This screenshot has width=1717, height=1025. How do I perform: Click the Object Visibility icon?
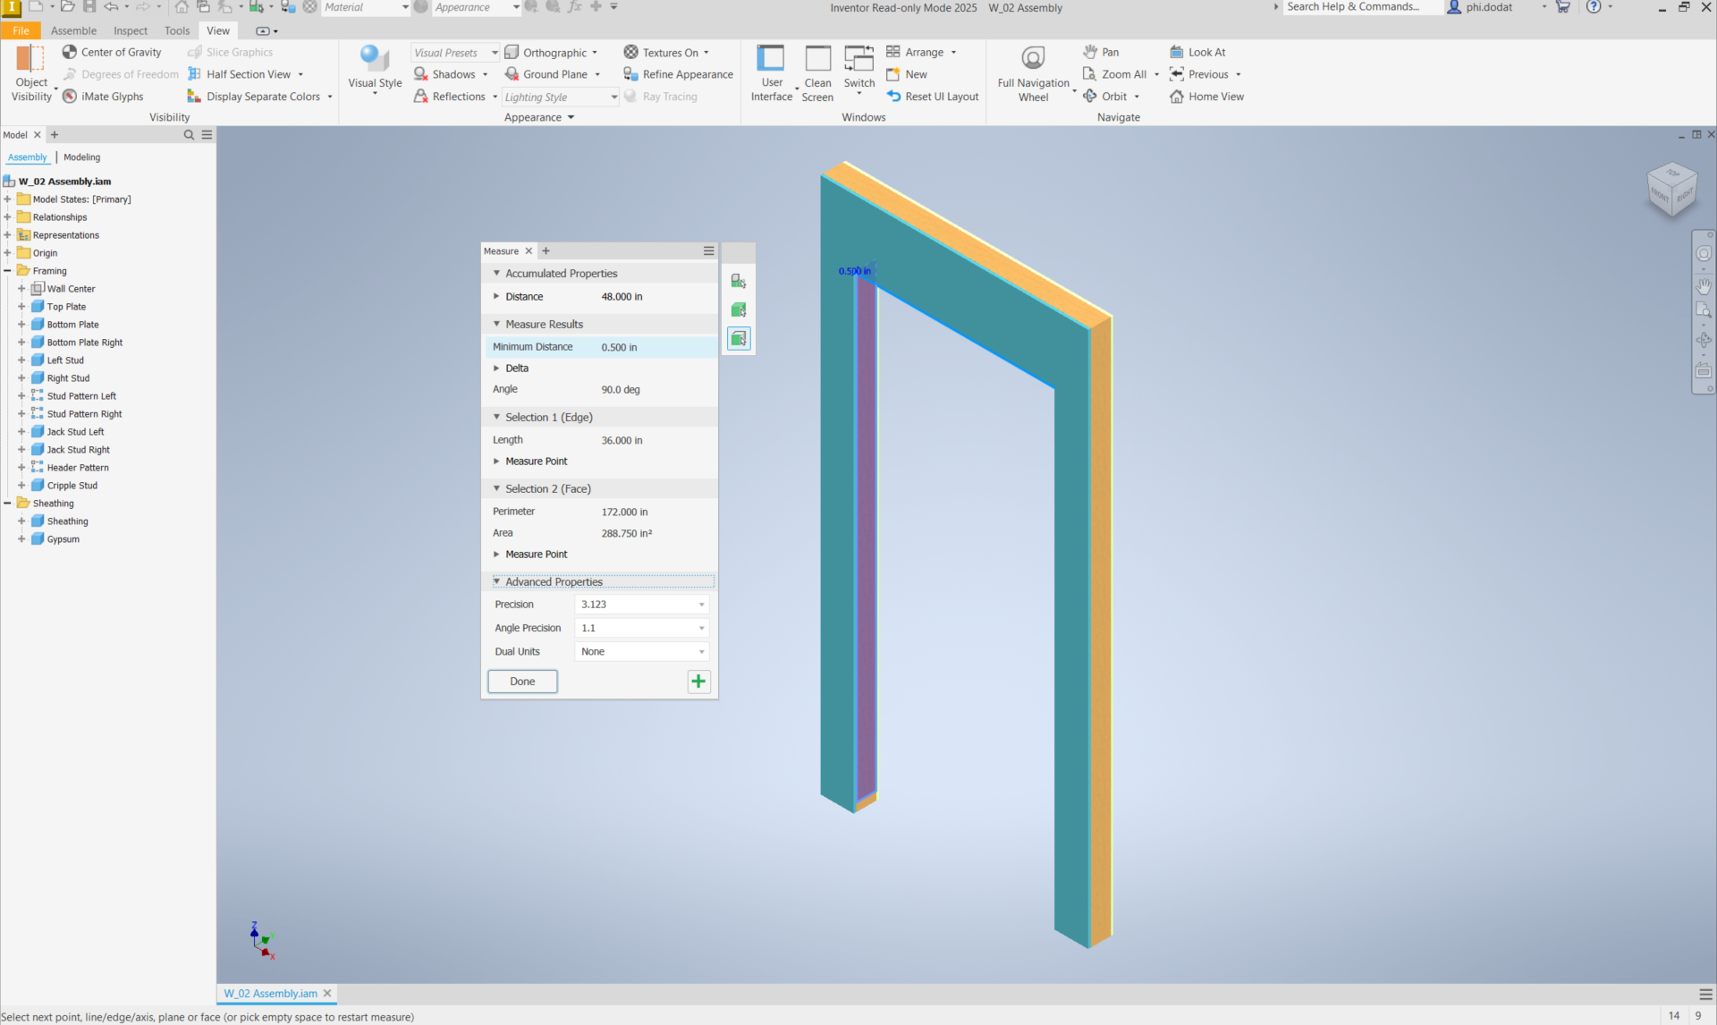[x=30, y=59]
